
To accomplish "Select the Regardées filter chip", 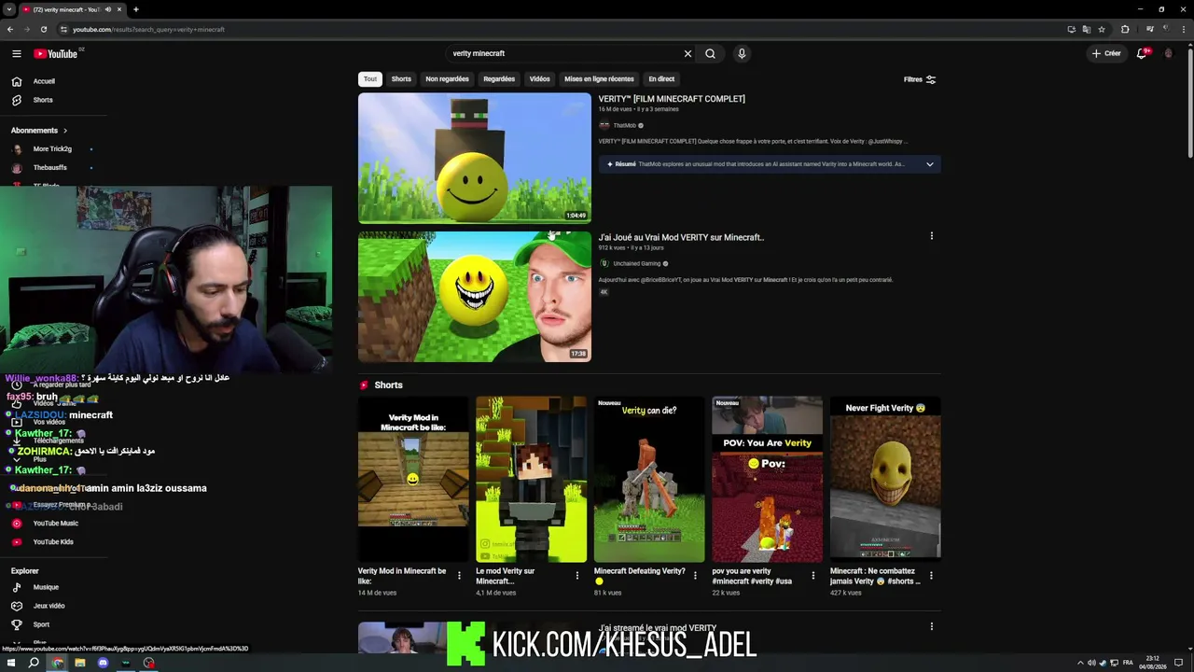I will coord(499,79).
